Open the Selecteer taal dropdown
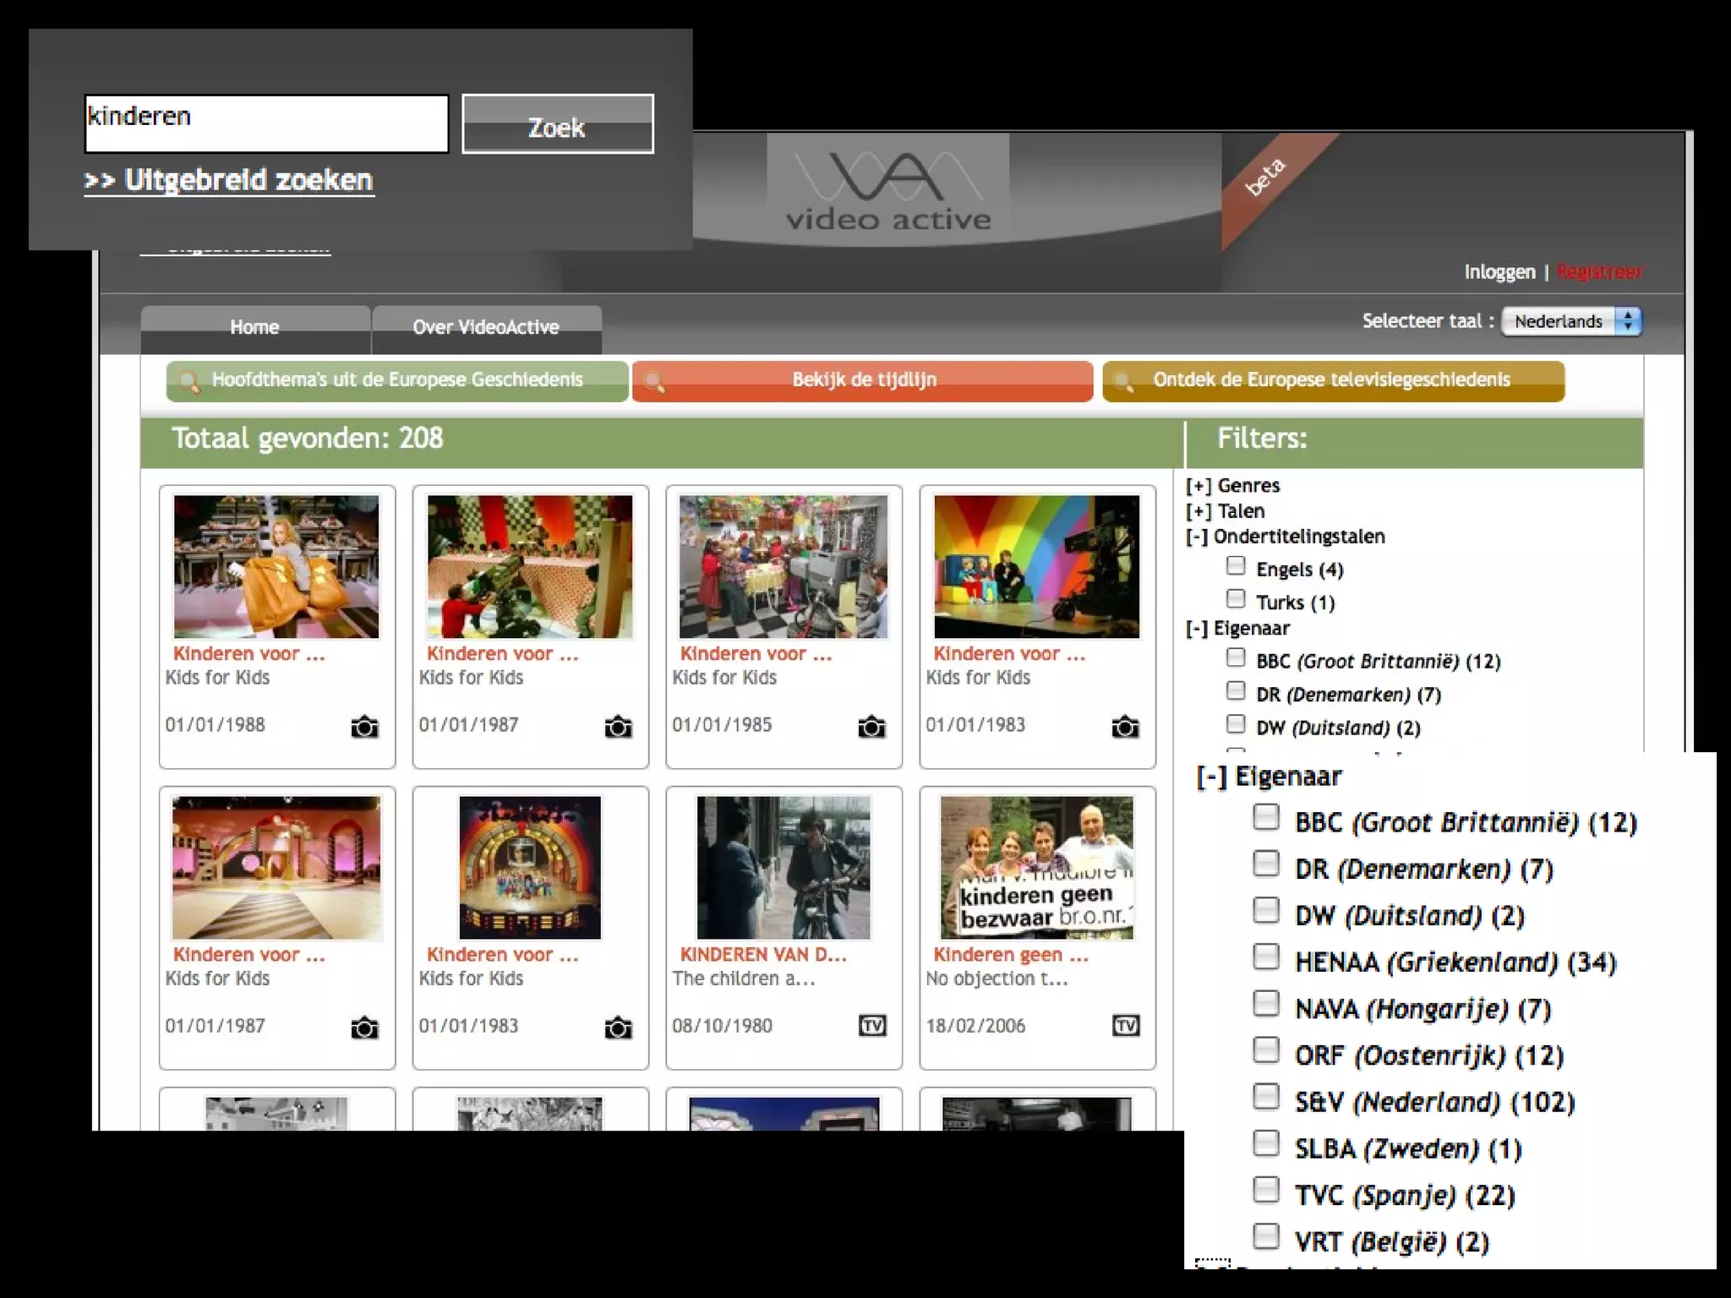The width and height of the screenshot is (1731, 1298). point(1571,321)
